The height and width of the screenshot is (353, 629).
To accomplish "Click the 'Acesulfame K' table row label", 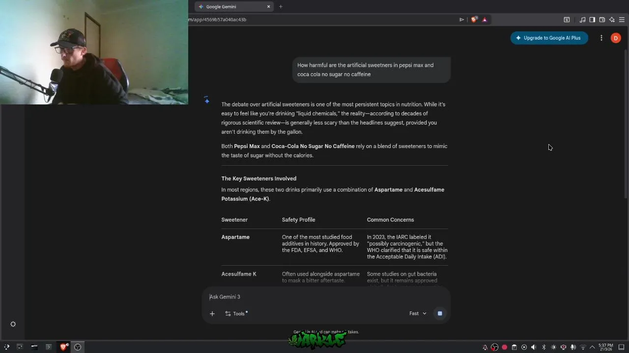I will pyautogui.click(x=239, y=274).
